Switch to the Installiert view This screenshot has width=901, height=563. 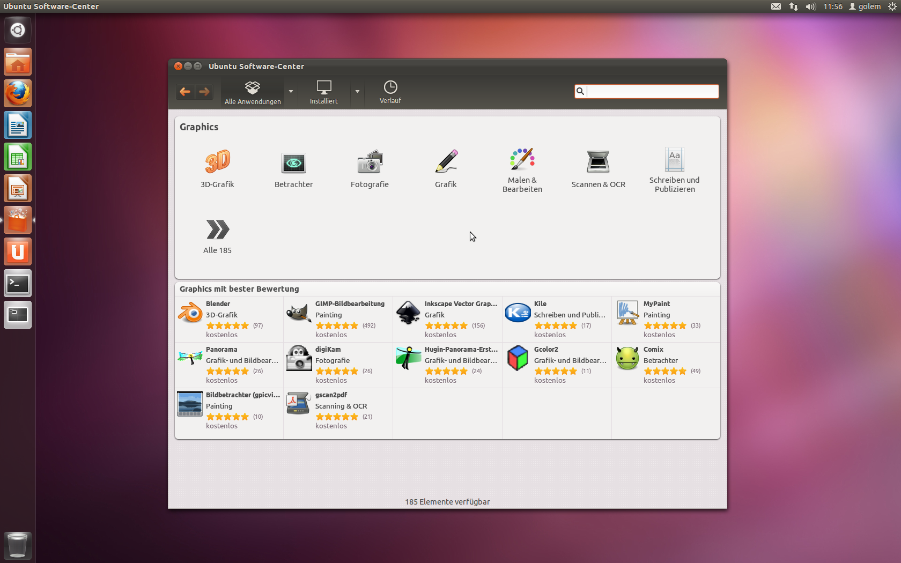tap(323, 92)
